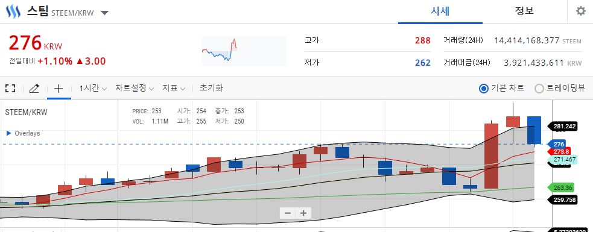Click the 259.758 axis label
The height and width of the screenshot is (232, 593).
click(562, 200)
